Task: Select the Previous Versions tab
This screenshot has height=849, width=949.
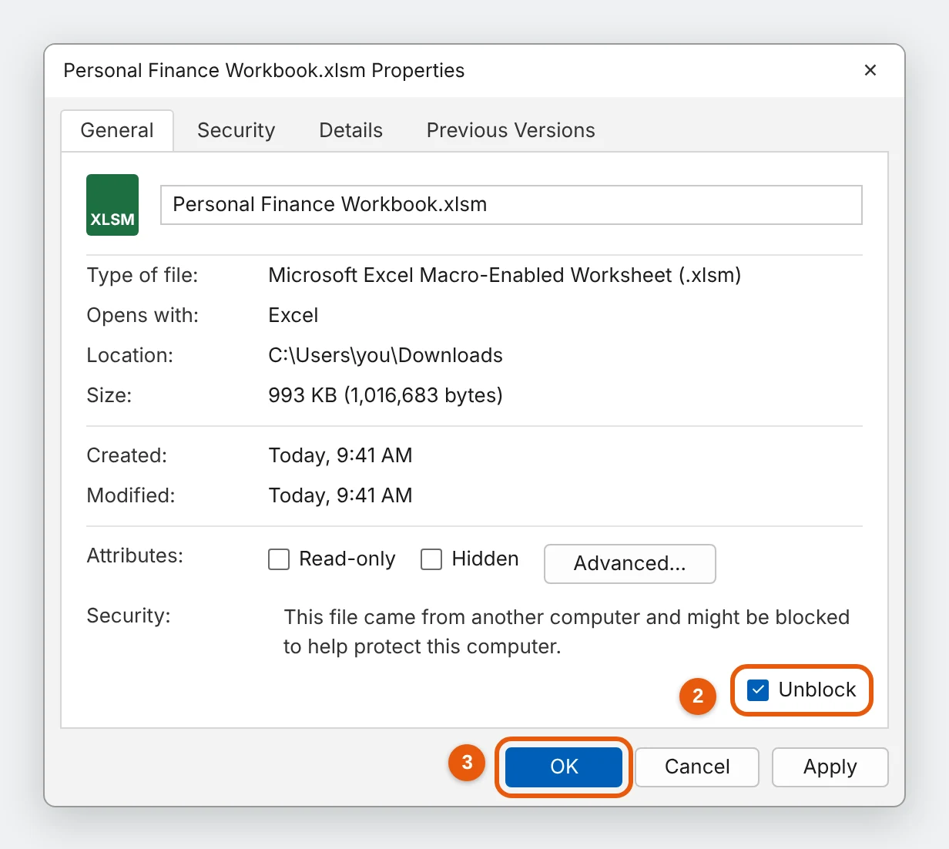Action: click(x=511, y=130)
